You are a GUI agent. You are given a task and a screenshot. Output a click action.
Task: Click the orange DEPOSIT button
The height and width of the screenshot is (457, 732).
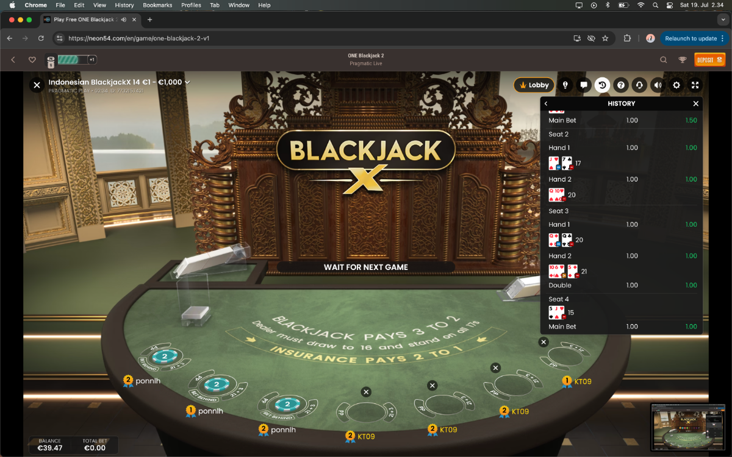(709, 60)
